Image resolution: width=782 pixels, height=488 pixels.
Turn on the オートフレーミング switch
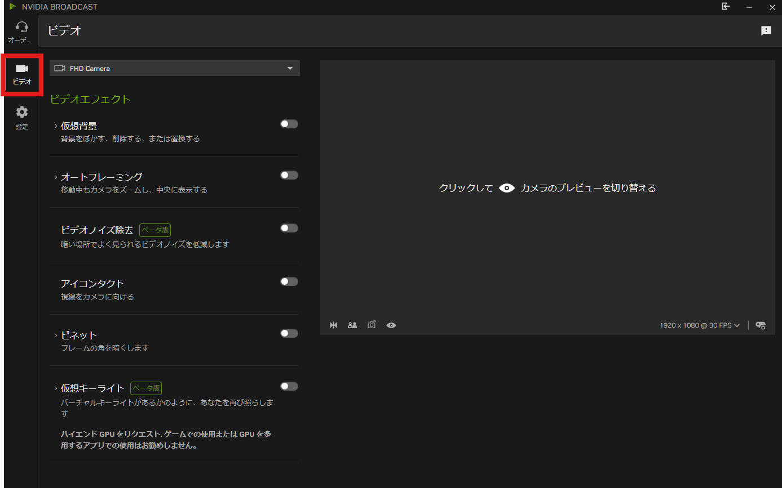click(289, 175)
